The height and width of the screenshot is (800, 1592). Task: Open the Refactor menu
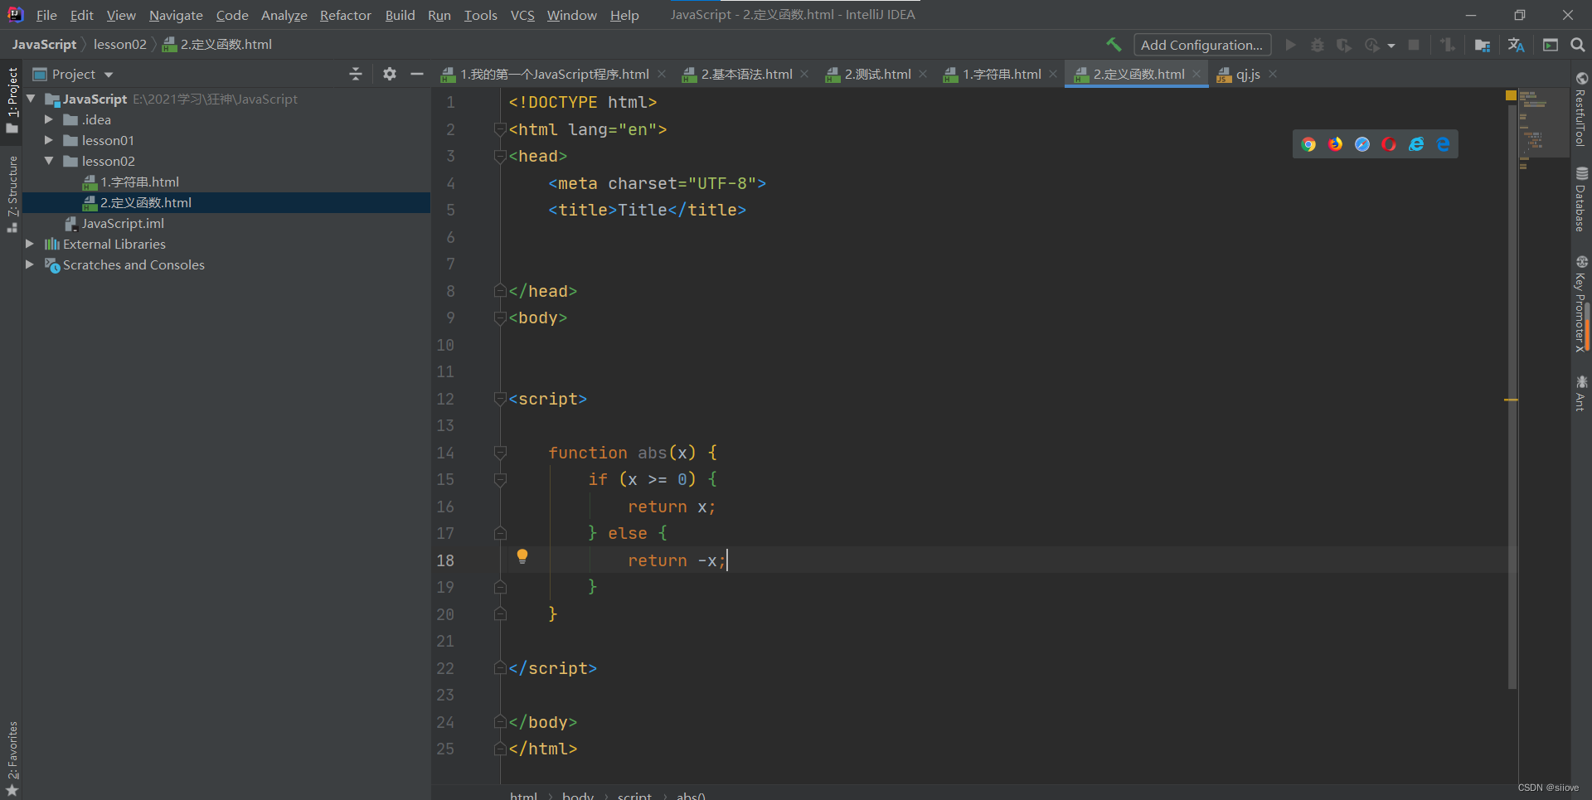click(345, 15)
